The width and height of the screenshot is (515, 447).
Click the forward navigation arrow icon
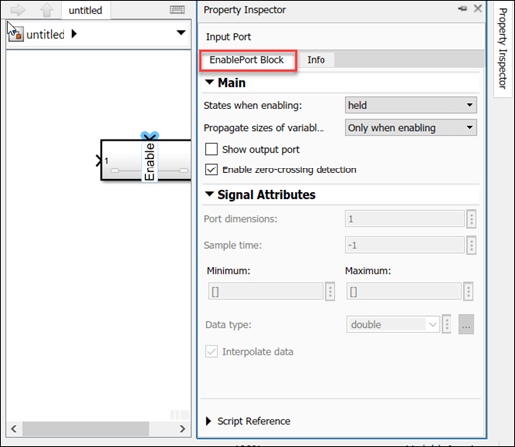18,10
